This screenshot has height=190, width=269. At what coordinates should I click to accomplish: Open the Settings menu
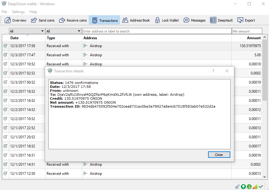pyautogui.click(x=18, y=12)
